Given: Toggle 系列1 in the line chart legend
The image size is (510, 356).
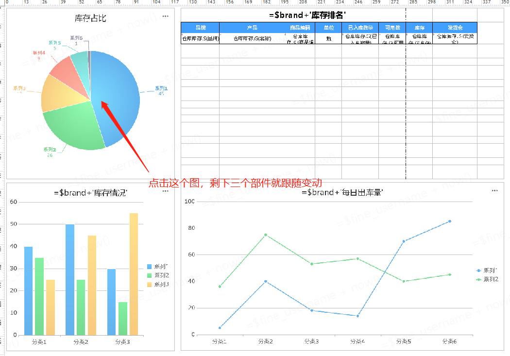Looking at the screenshot, I should (x=487, y=270).
